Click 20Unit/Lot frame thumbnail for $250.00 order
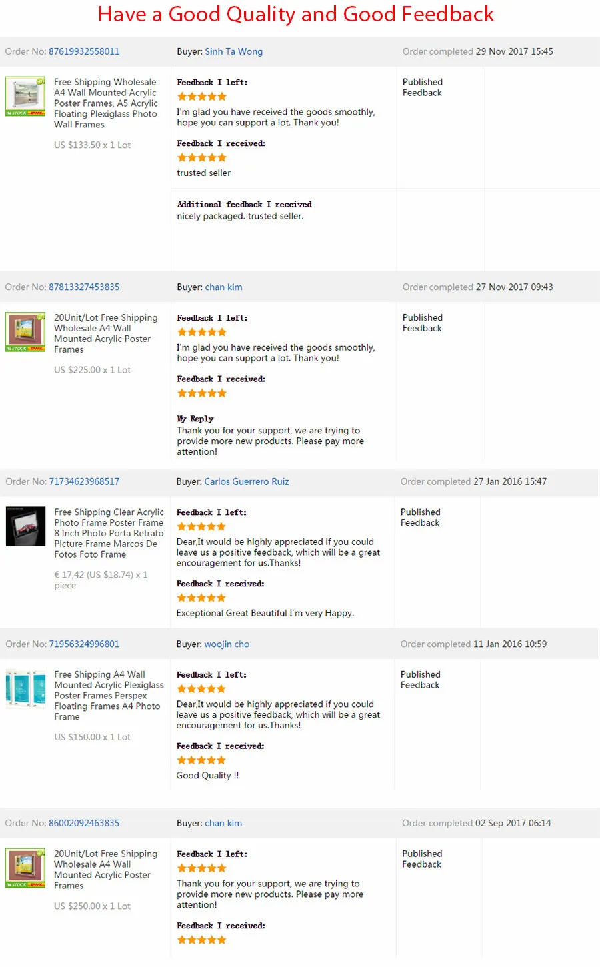The image size is (600, 967). 25,868
